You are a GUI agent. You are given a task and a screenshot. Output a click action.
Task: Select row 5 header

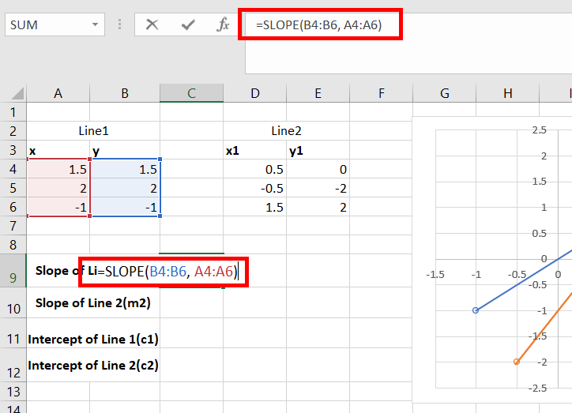click(13, 188)
